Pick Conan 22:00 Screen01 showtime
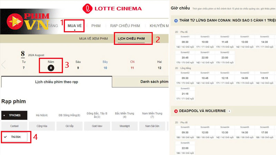 point(205,58)
